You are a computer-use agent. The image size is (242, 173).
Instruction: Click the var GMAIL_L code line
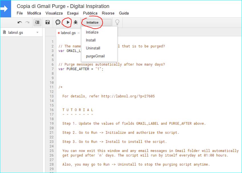point(69,51)
